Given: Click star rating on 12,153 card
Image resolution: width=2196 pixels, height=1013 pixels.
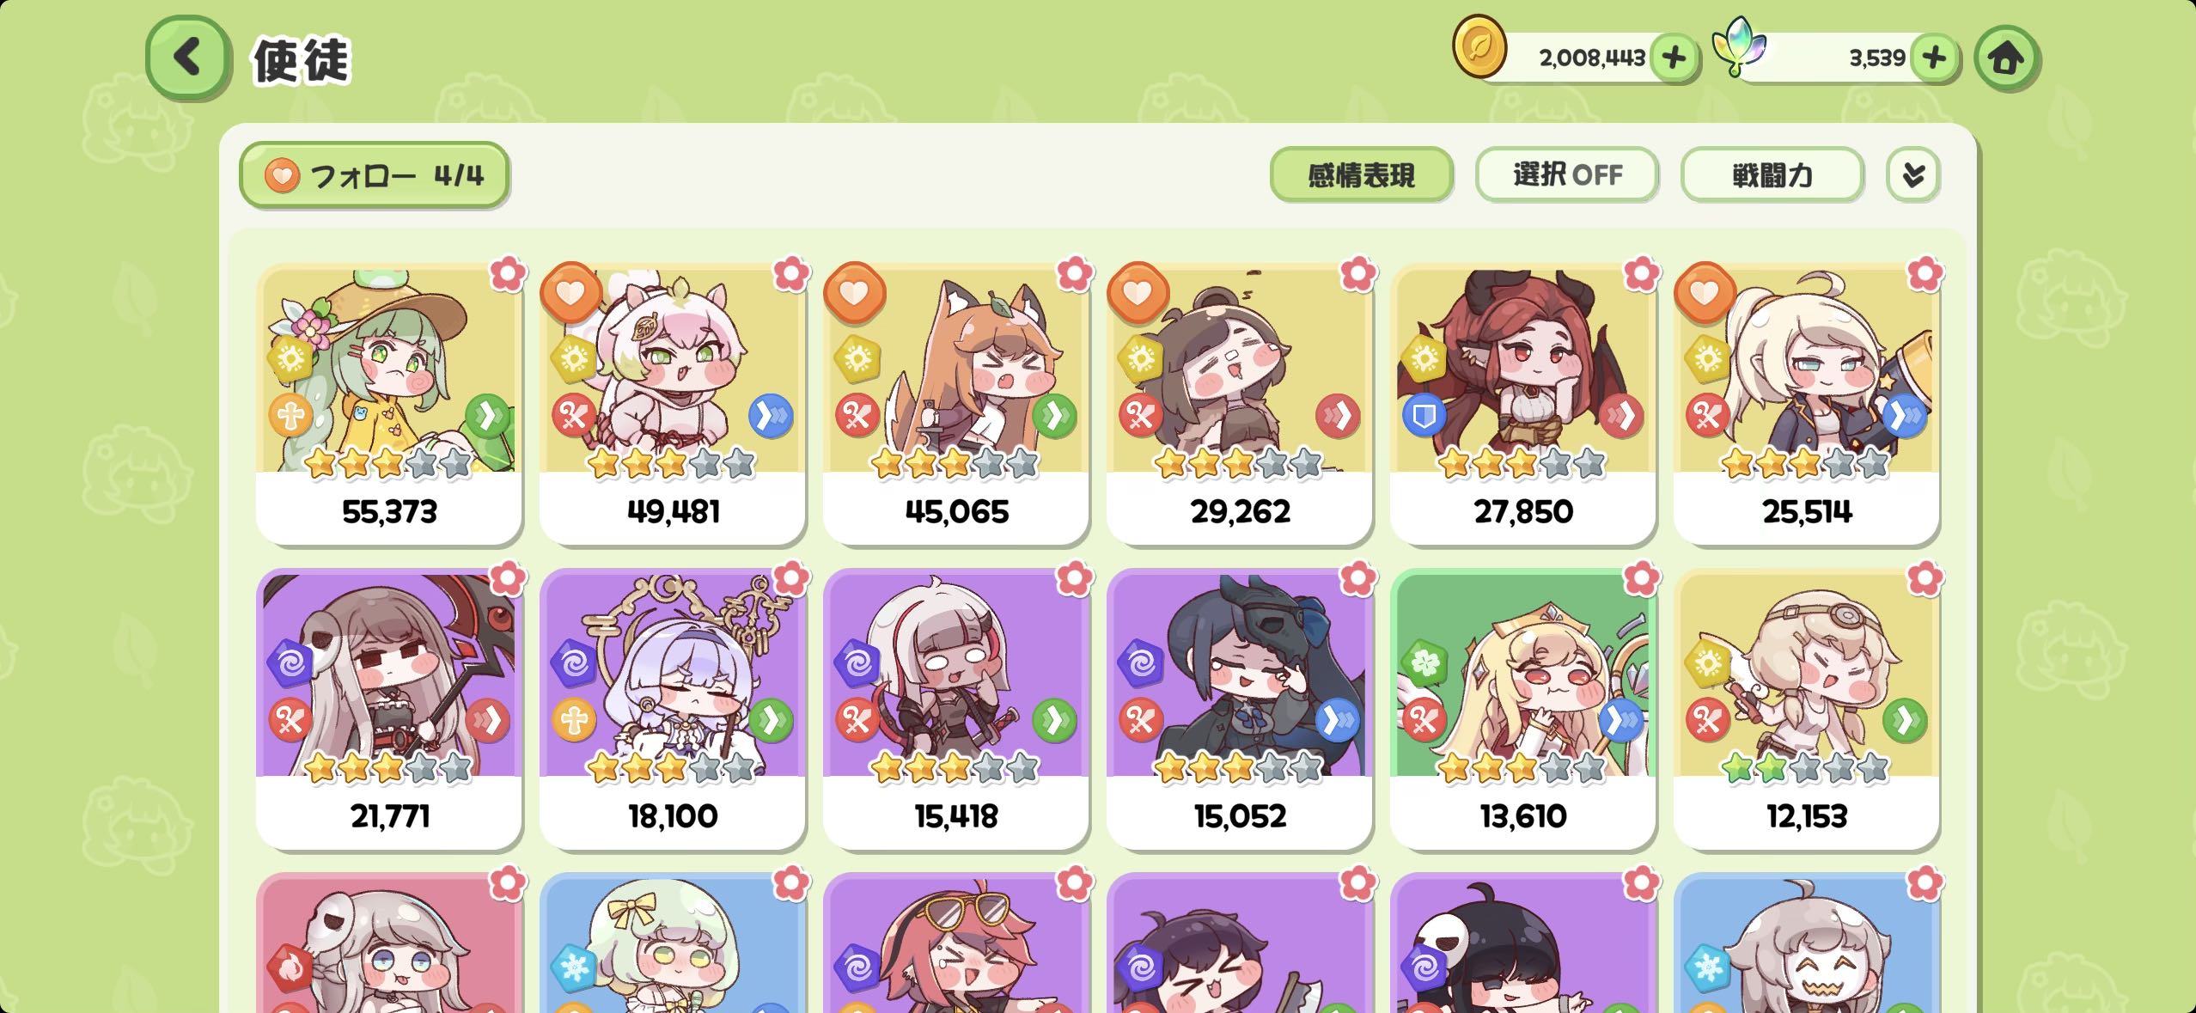Looking at the screenshot, I should [1805, 767].
